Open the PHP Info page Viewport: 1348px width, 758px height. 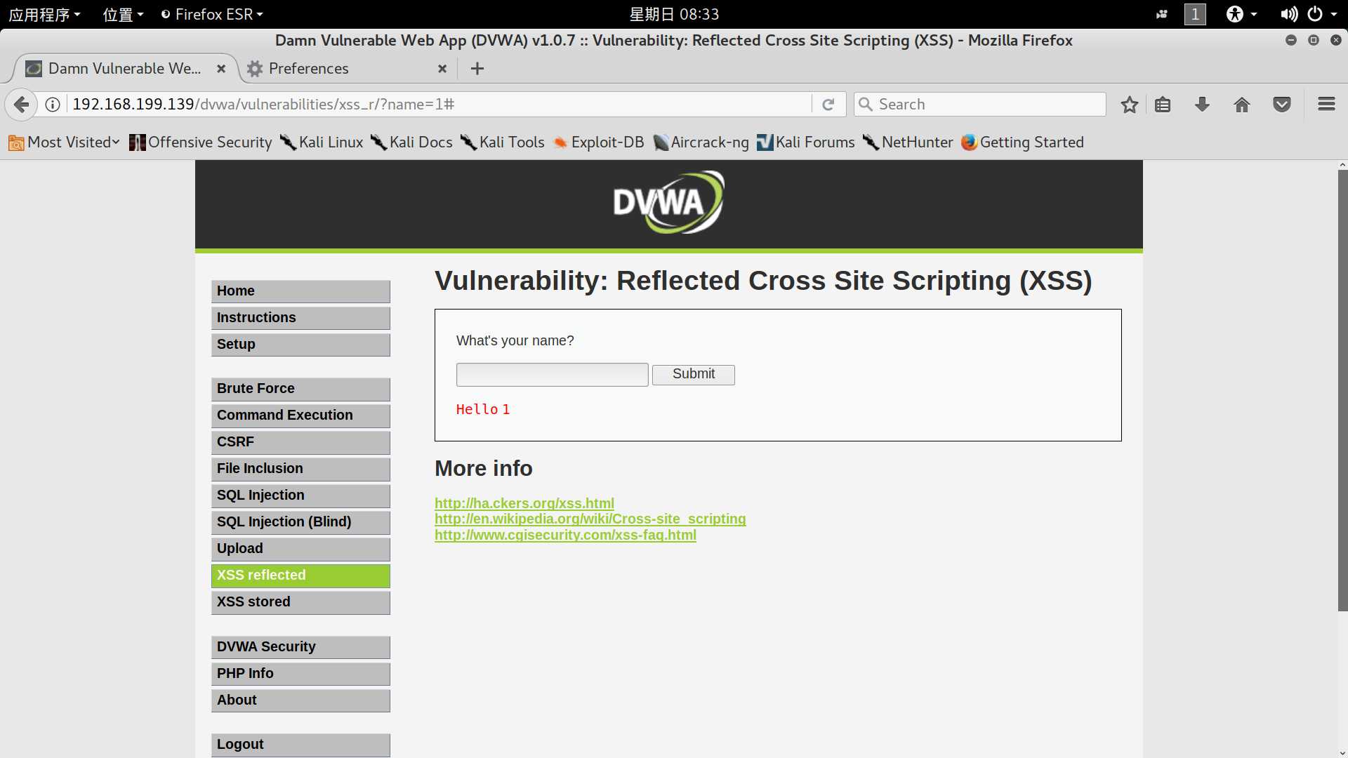pyautogui.click(x=300, y=674)
